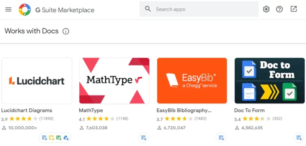Open the Doc to Form banner thumbnail

pos(269,81)
